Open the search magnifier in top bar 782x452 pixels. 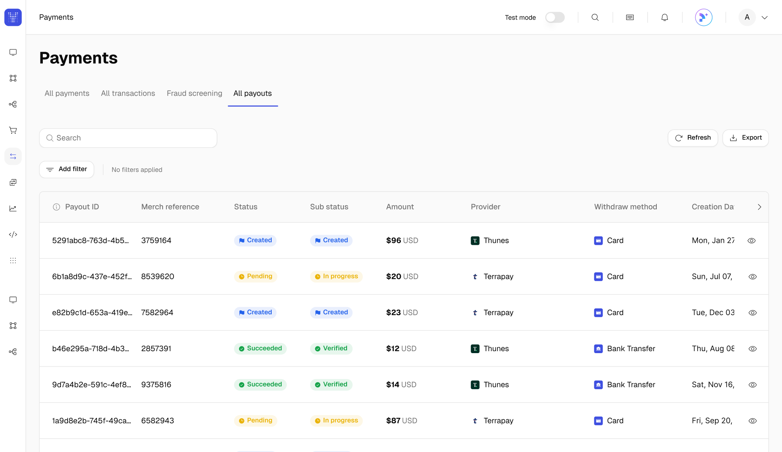click(595, 17)
